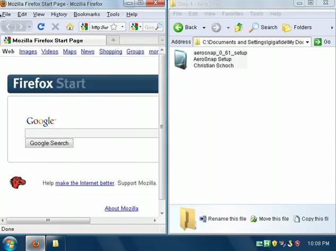Click the Windows Start orb
Viewport: 336px width, 251px height.
pos(10,244)
